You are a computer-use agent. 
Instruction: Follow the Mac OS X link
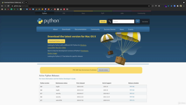tap(58, 48)
